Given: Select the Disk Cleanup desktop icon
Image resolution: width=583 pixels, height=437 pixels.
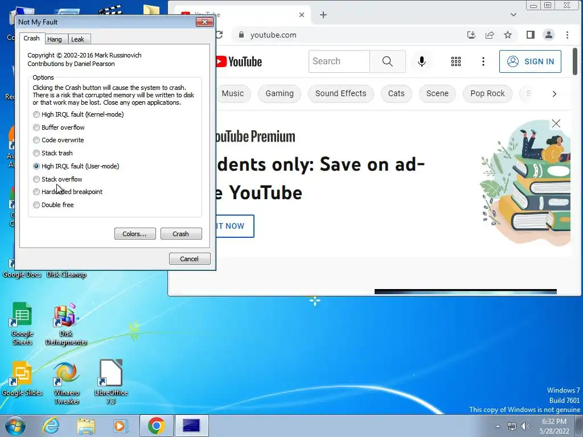Looking at the screenshot, I should click(x=66, y=274).
